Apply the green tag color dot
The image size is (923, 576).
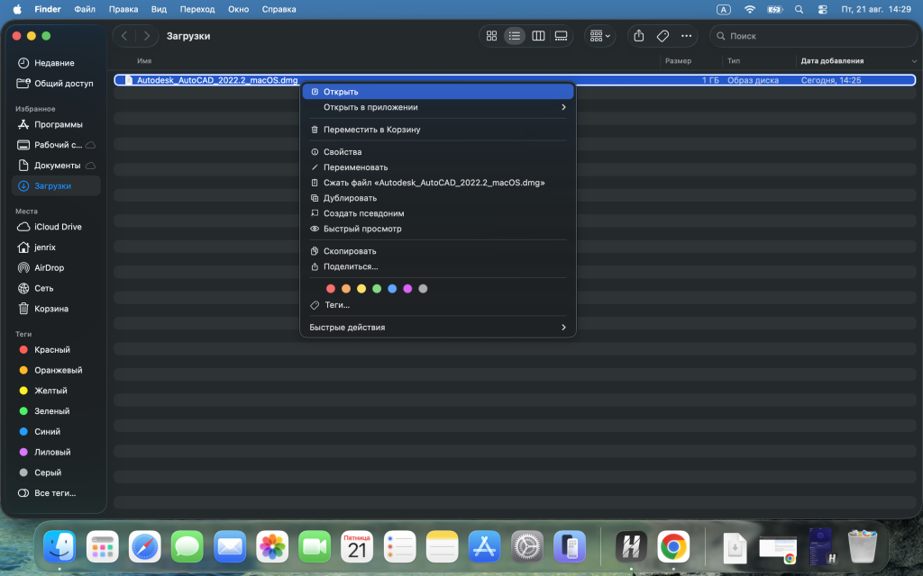pyautogui.click(x=377, y=289)
